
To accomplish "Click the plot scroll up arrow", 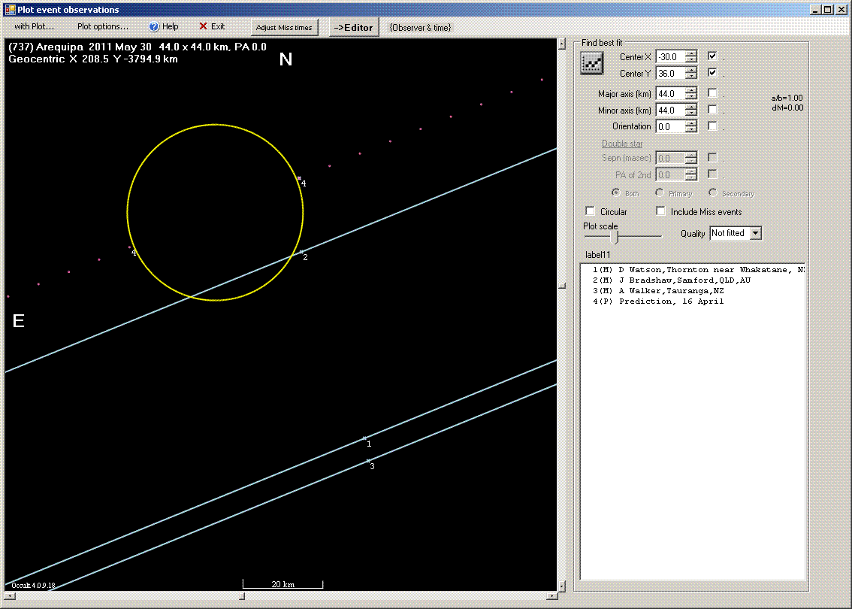I will pyautogui.click(x=562, y=44).
